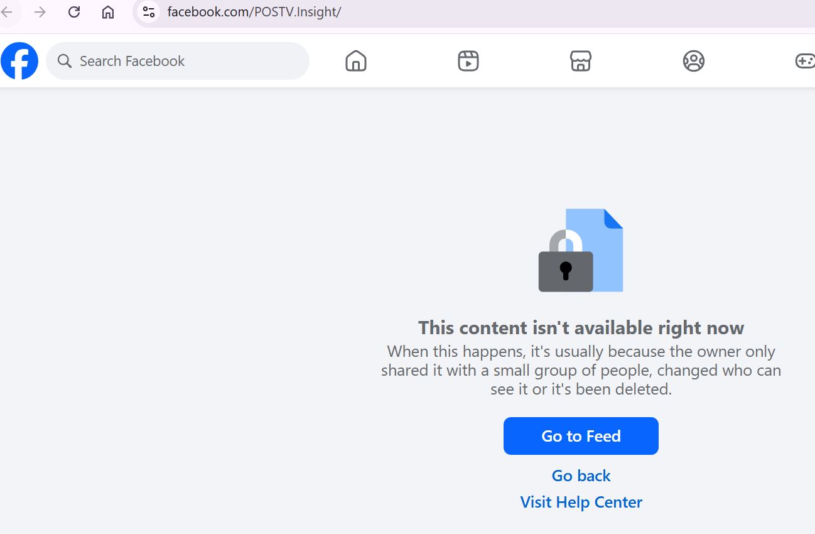The width and height of the screenshot is (815, 534).
Task: Open the Facebook Home tab icon
Action: 356,61
